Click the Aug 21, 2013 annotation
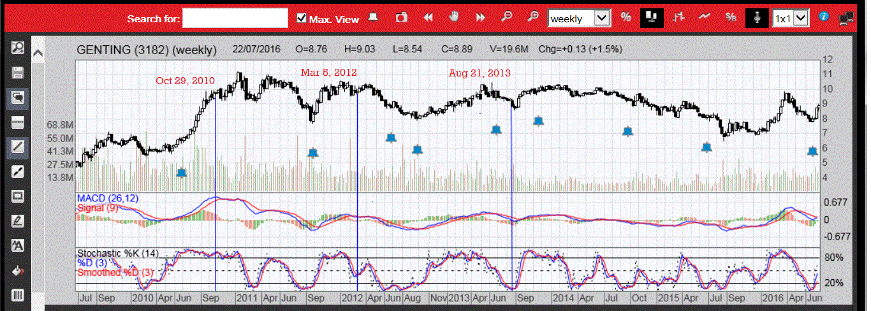The image size is (871, 311). (x=479, y=73)
